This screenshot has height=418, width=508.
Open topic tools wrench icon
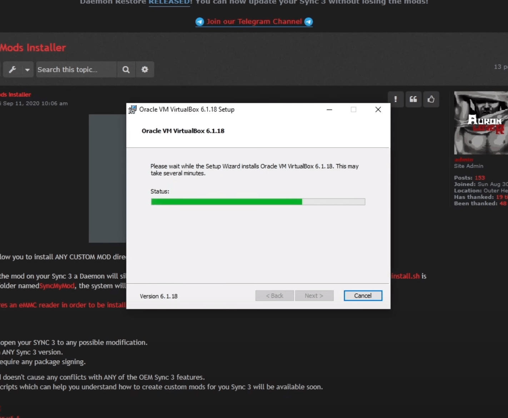(x=13, y=70)
